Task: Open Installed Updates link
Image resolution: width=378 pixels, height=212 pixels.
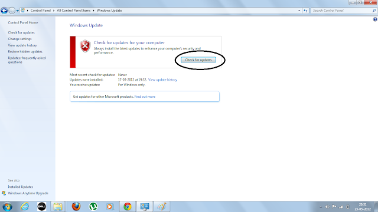Action: [x=21, y=187]
